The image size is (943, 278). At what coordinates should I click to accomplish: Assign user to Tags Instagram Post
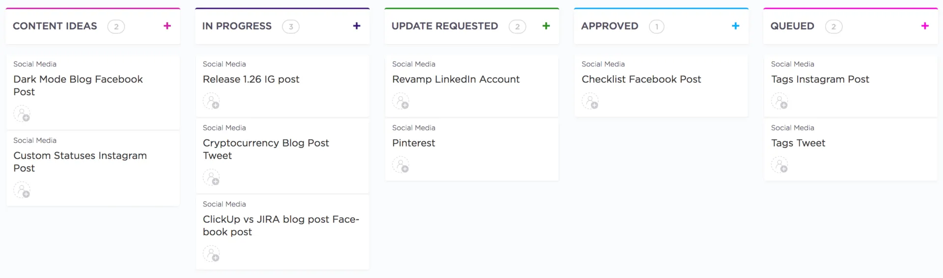[780, 101]
